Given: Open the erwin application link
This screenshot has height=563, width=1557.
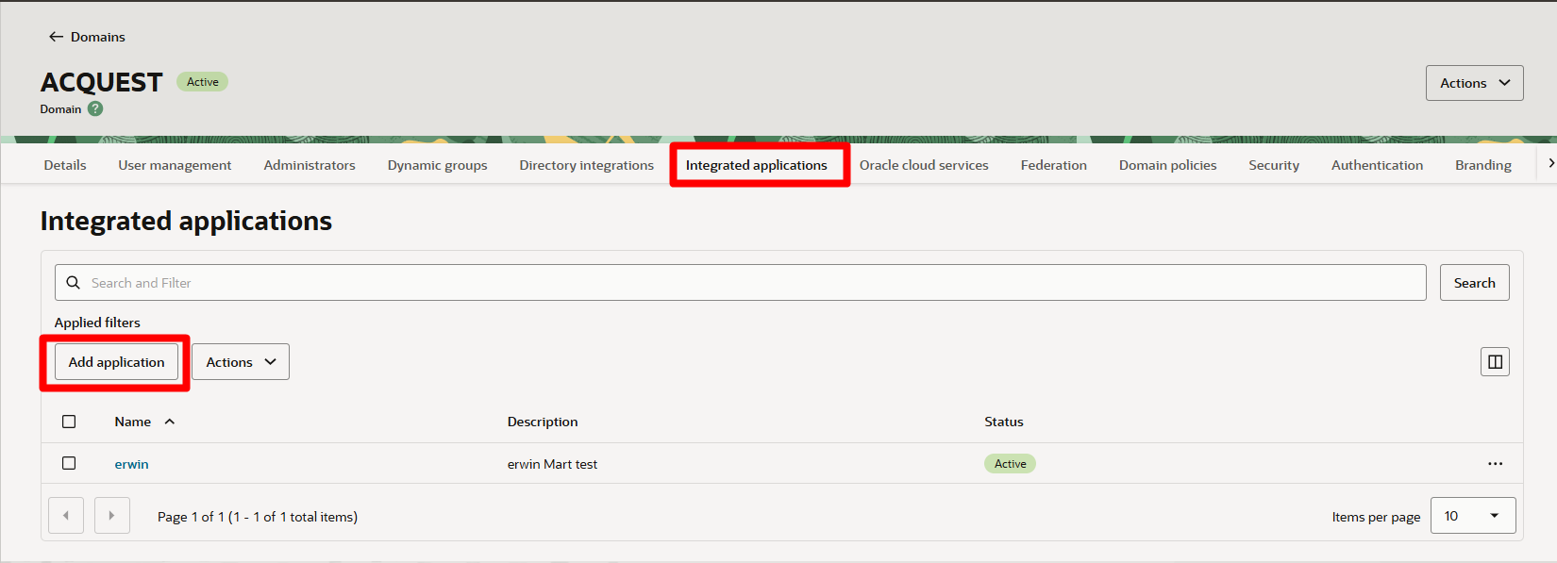Looking at the screenshot, I should (x=132, y=464).
